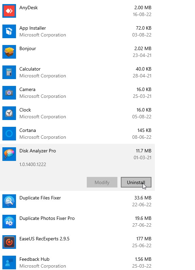The height and width of the screenshot is (270, 195).
Task: Click the Duplicate Photos Fixer Pro name
Action: tap(47, 218)
